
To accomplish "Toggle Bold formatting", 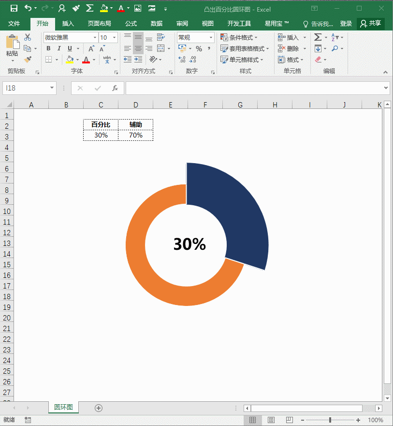I will [48, 48].
